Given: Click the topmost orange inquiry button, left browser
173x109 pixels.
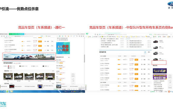Looking at the screenshot, I should (x=40, y=41).
